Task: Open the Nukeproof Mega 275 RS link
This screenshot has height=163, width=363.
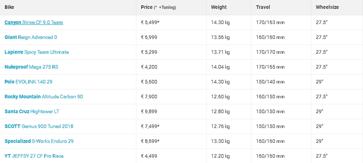Action: click(31, 67)
